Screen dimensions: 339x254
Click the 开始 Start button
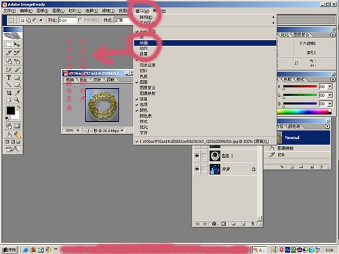click(9, 250)
